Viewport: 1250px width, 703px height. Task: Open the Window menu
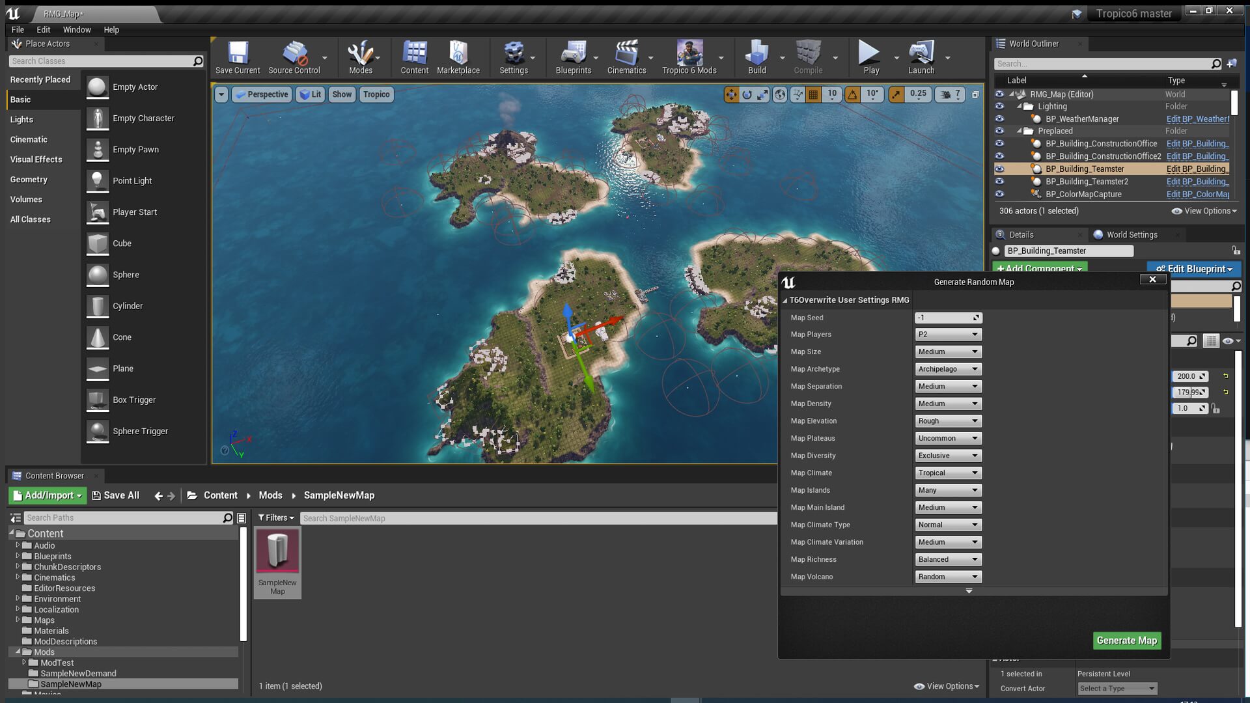(x=77, y=29)
